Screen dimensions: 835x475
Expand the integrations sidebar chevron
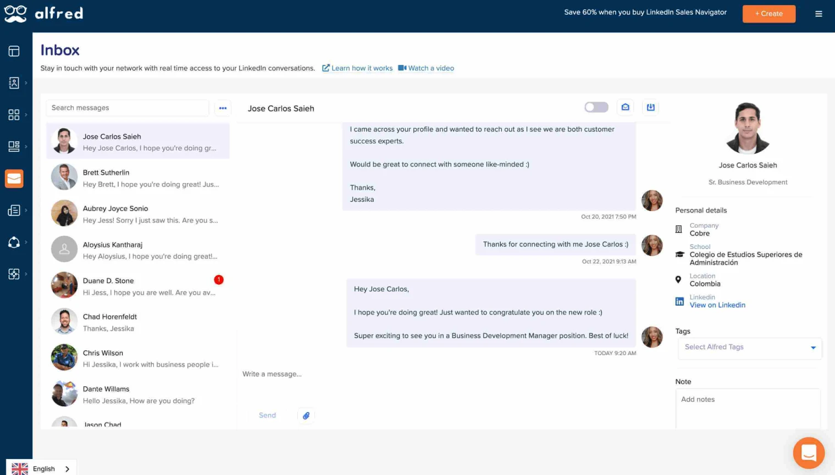pyautogui.click(x=26, y=274)
